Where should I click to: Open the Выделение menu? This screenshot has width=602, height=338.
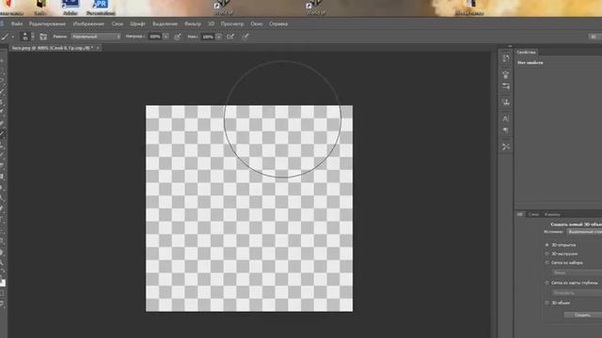(x=166, y=23)
